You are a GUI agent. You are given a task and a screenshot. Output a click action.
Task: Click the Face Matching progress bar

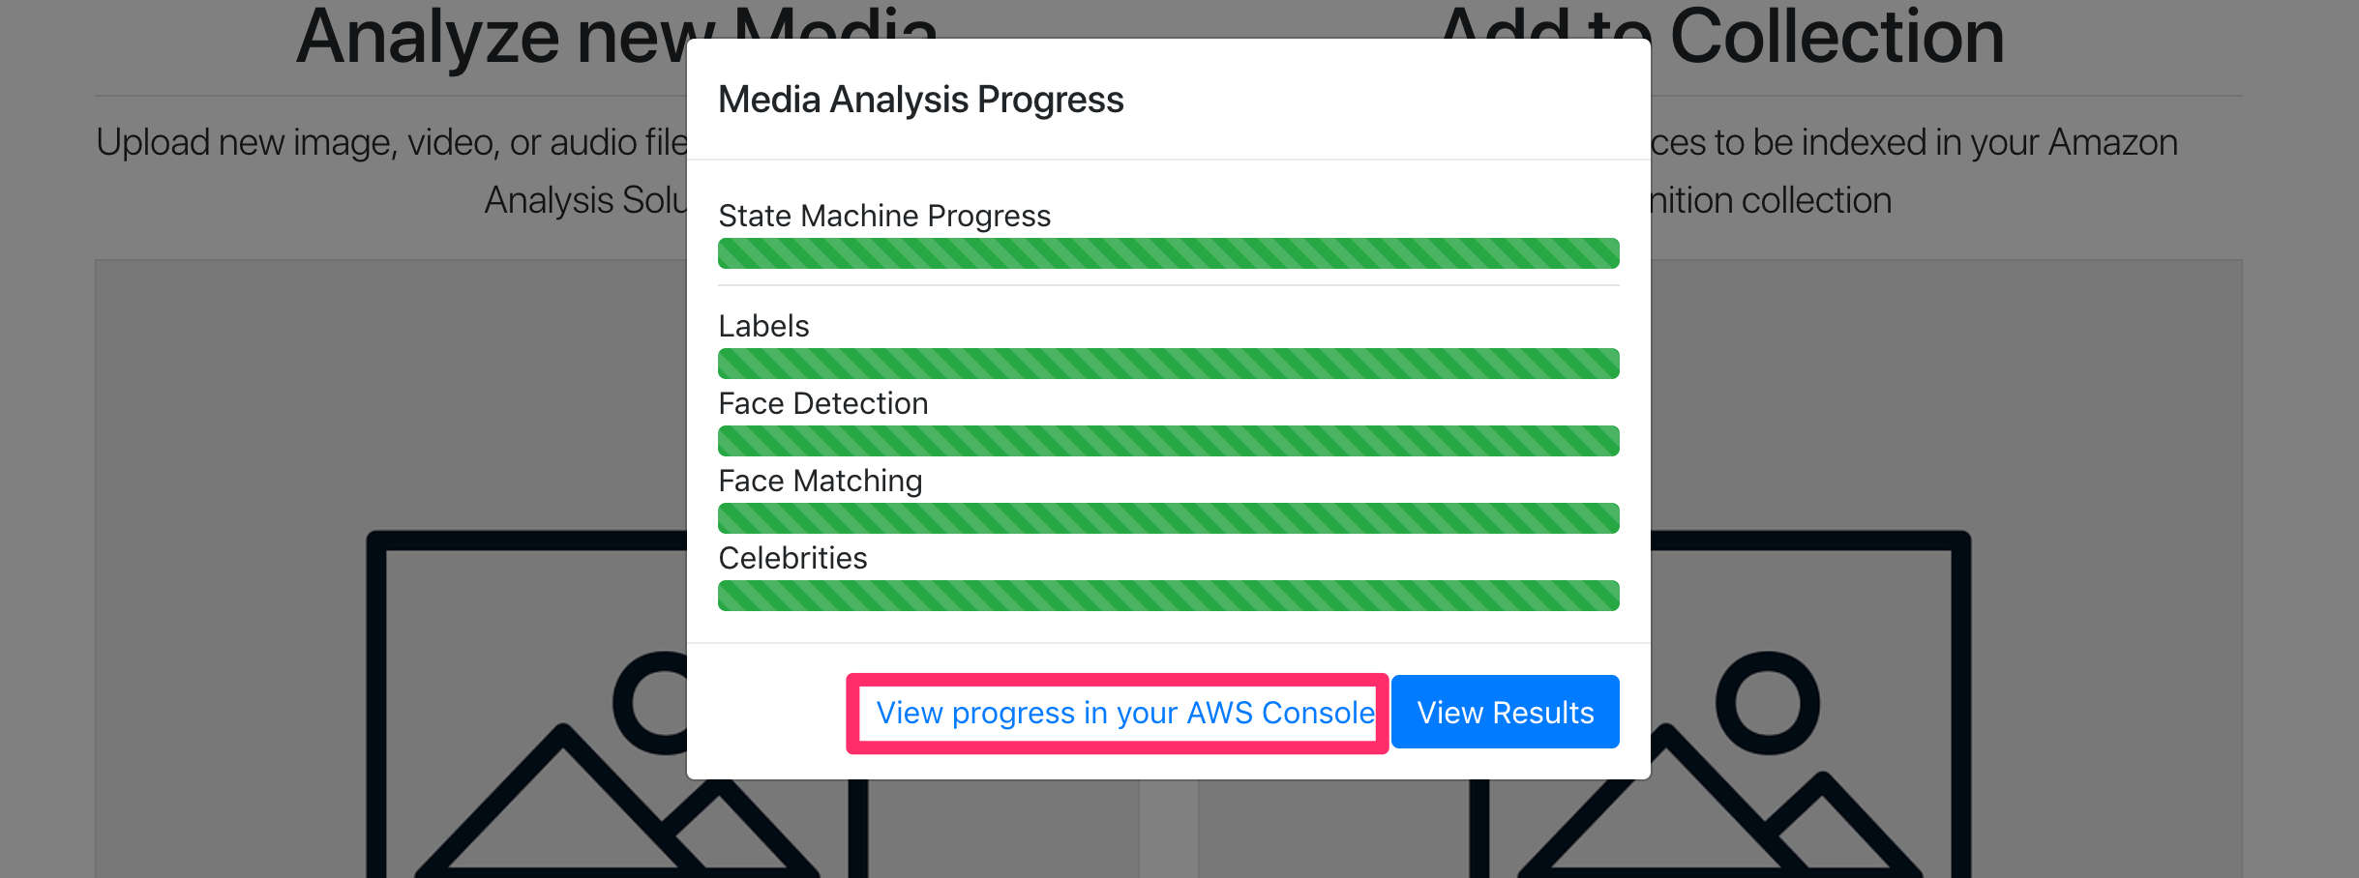pos(1168,518)
